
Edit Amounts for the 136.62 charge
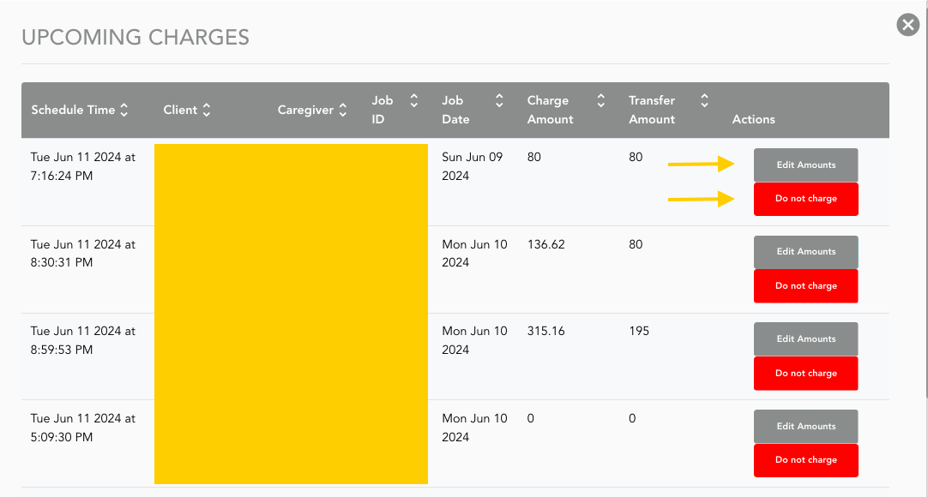coord(805,251)
